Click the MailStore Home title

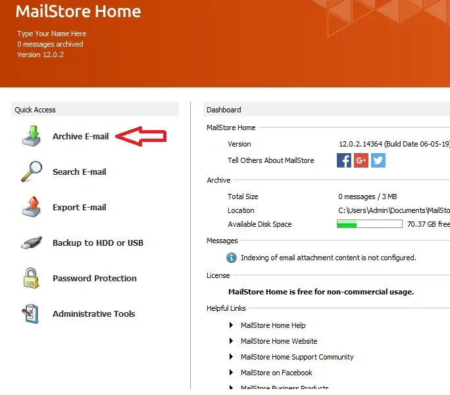point(78,11)
